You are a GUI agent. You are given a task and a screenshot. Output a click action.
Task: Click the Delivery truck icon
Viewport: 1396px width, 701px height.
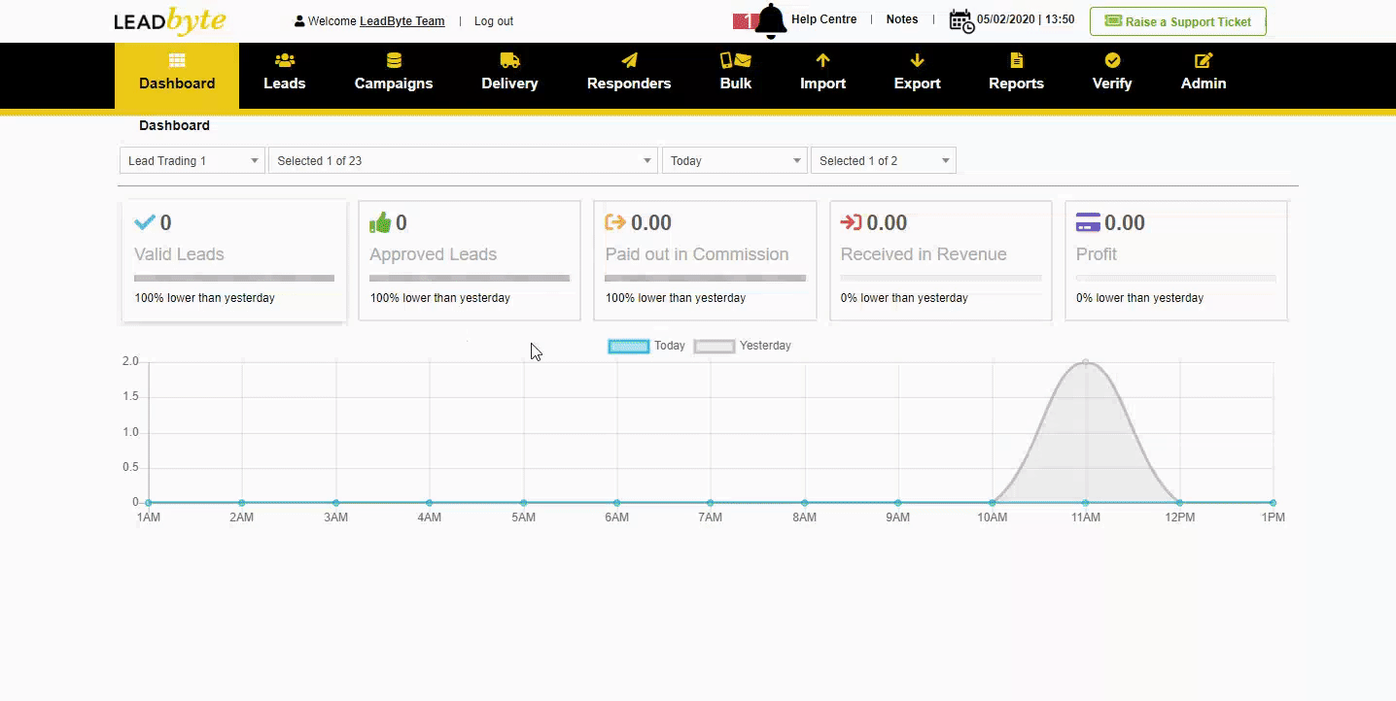click(x=509, y=60)
